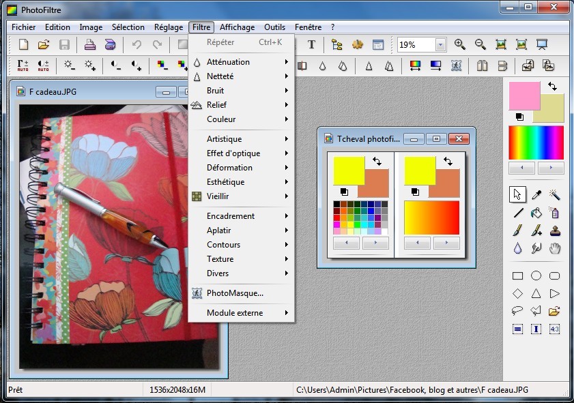Expand the Déformation submenu
This screenshot has width=574, height=403.
pyautogui.click(x=242, y=168)
